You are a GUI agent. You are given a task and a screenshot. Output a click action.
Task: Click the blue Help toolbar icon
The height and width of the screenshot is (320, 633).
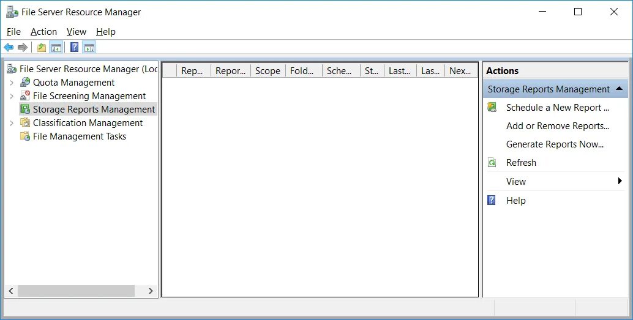(74, 47)
